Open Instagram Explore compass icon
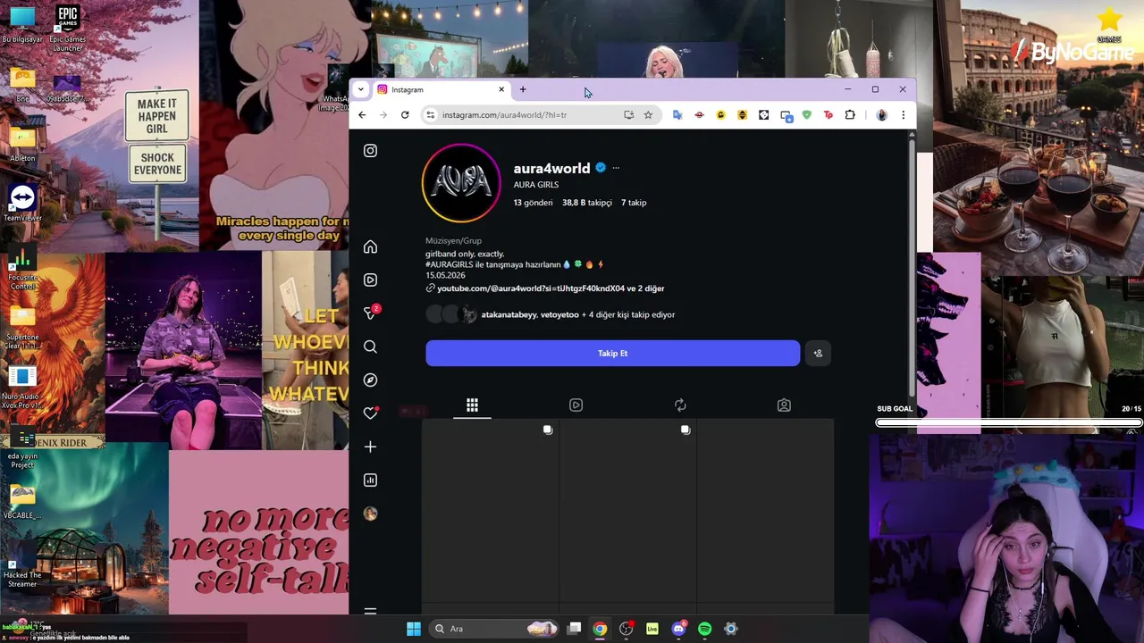 point(370,380)
